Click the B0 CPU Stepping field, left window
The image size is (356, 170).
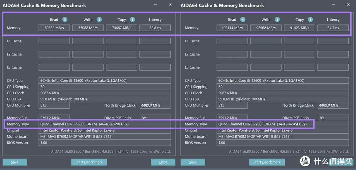tap(105, 87)
